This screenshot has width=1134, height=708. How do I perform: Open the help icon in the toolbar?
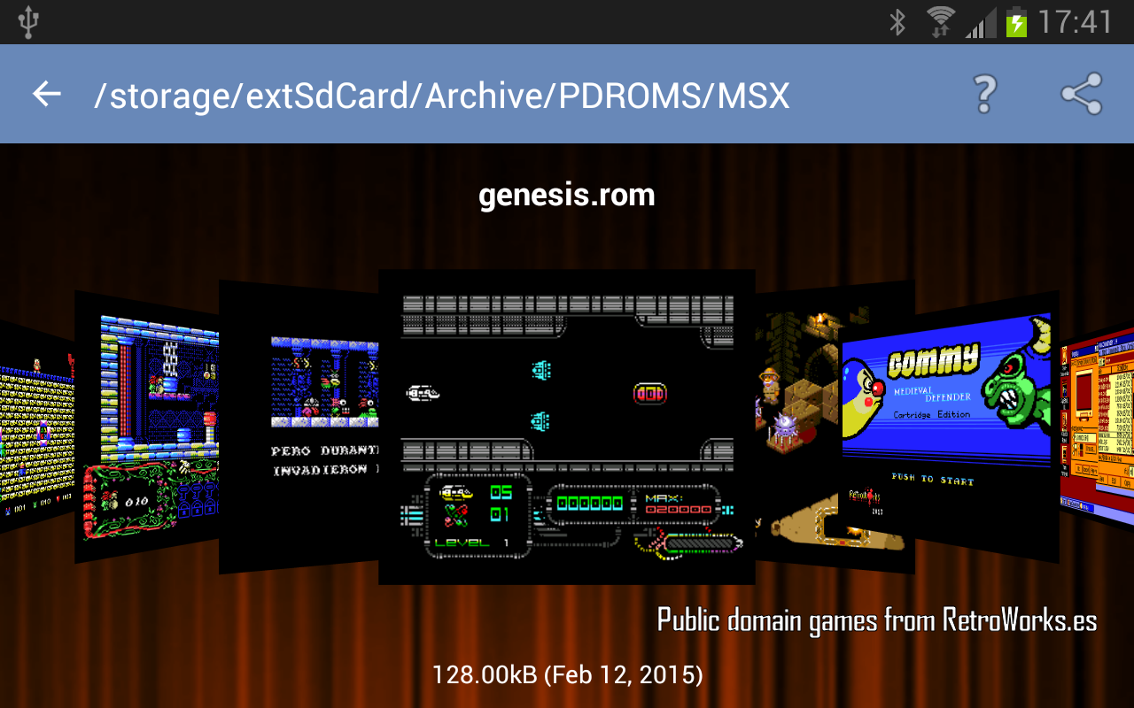click(x=982, y=95)
